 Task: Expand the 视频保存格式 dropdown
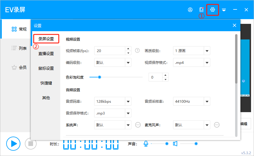coord(207,62)
